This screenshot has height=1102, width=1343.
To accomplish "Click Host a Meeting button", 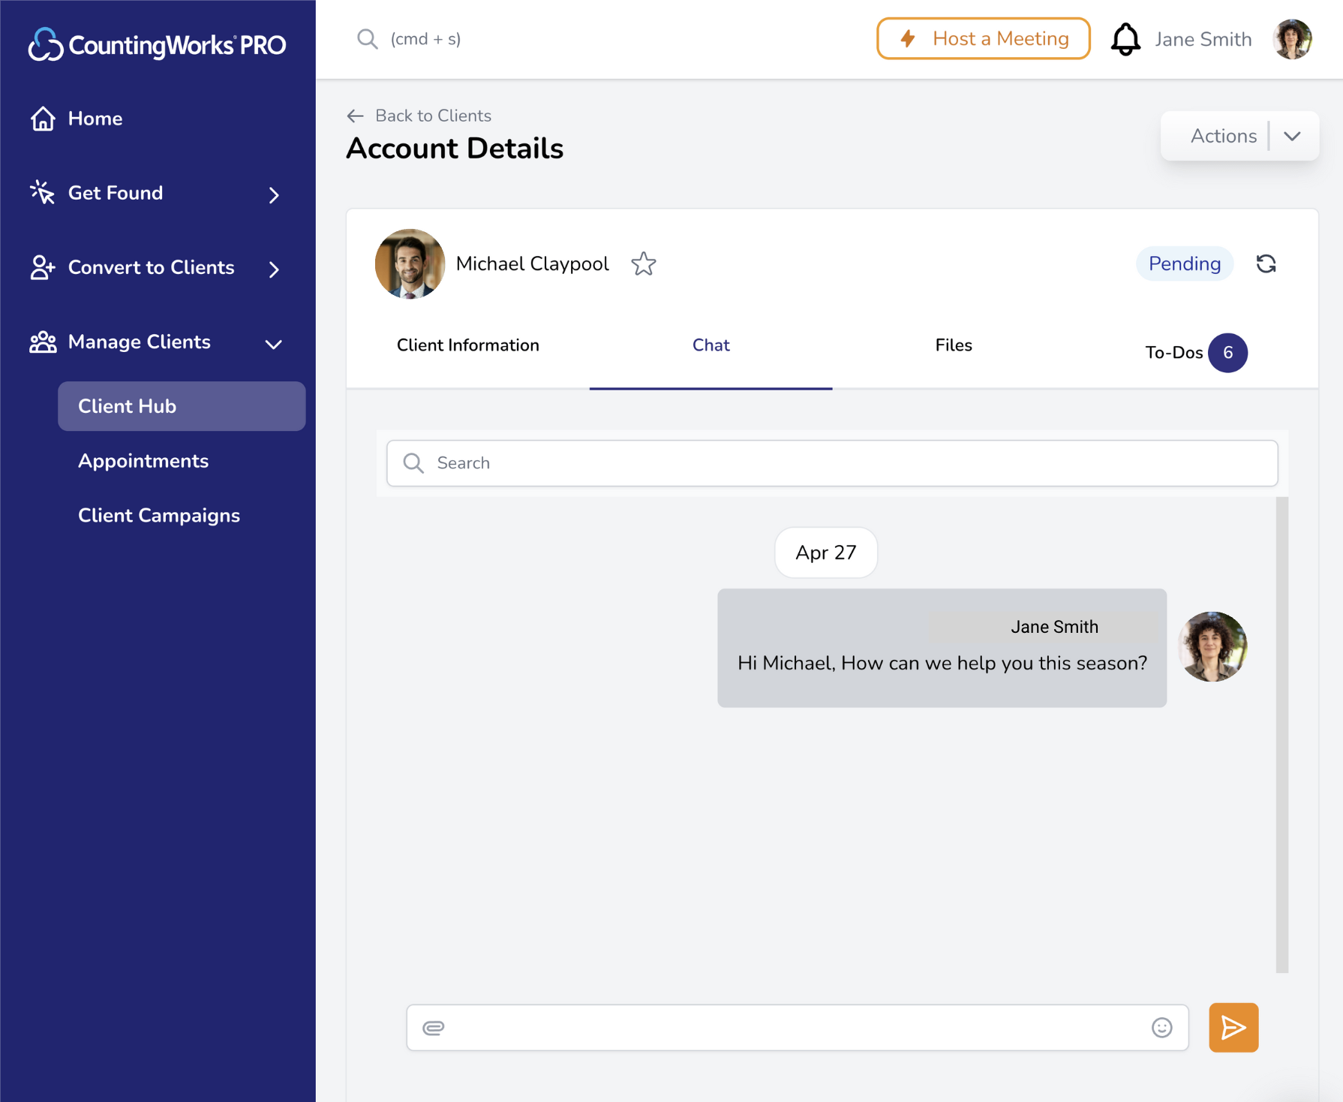I will click(983, 39).
